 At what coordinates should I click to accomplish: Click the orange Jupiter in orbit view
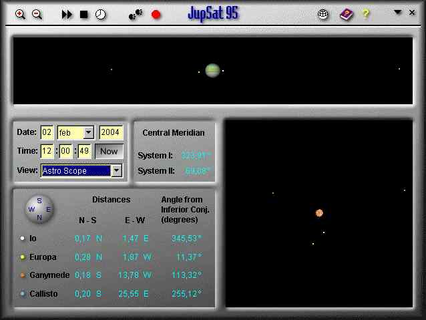pos(319,213)
